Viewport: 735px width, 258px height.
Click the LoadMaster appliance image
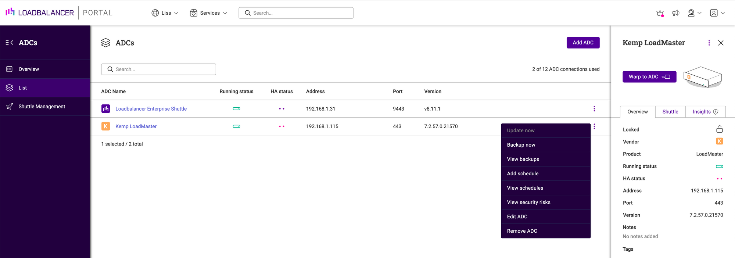703,77
